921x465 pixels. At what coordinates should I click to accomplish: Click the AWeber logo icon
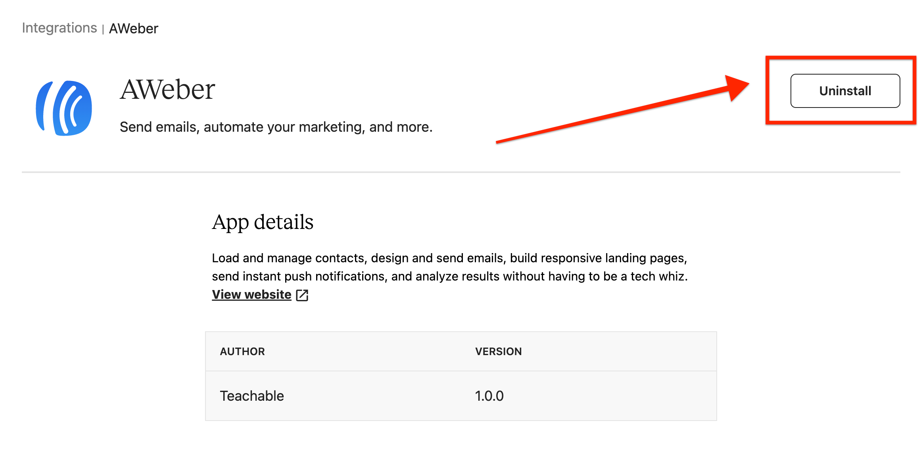point(64,108)
